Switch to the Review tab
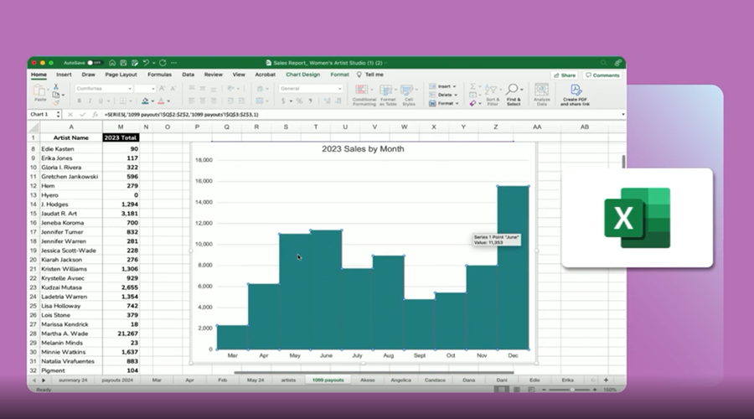The height and width of the screenshot is (419, 754). coord(213,75)
